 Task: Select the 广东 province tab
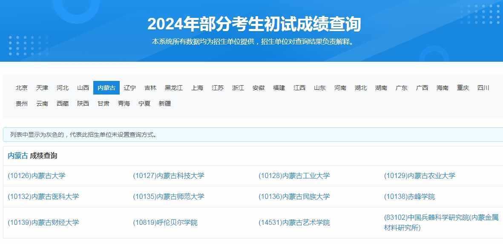[x=401, y=88]
